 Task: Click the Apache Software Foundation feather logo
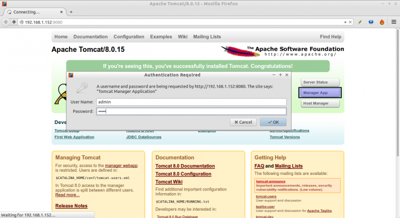282,51
